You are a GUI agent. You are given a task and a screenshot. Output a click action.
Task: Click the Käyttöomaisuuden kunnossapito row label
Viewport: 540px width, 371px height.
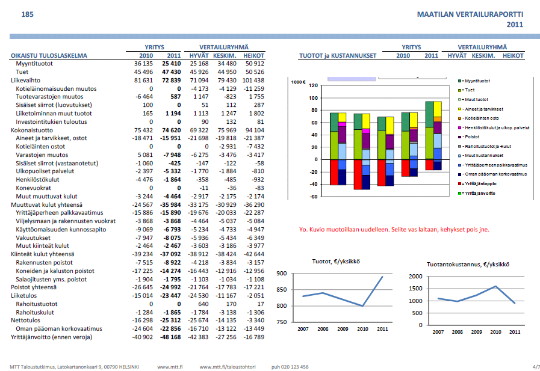coord(61,230)
